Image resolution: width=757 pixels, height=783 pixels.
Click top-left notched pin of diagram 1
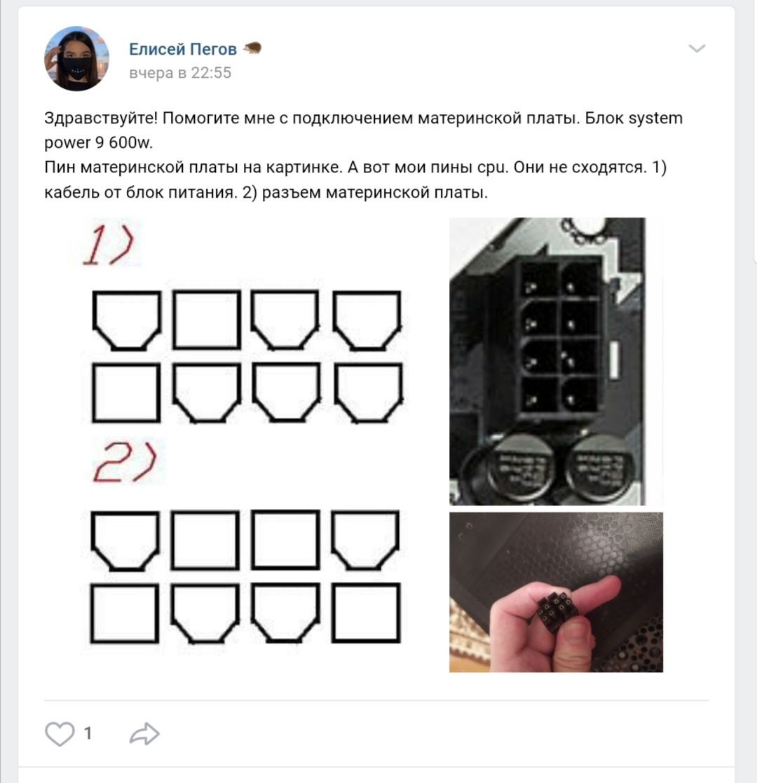pyautogui.click(x=127, y=320)
